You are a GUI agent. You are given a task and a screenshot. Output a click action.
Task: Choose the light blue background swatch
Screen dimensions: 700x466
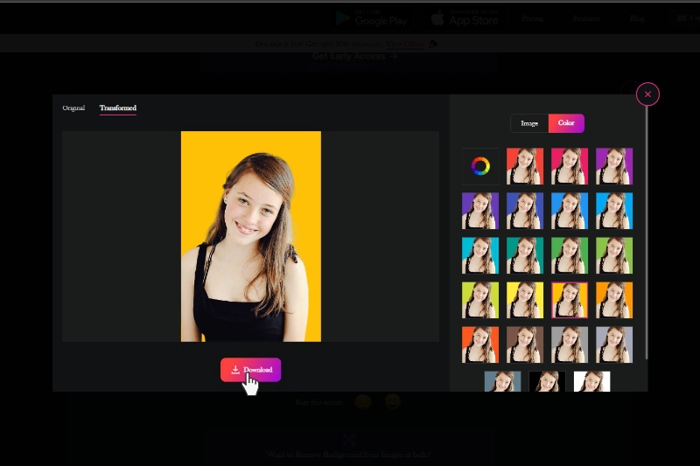pos(614,211)
